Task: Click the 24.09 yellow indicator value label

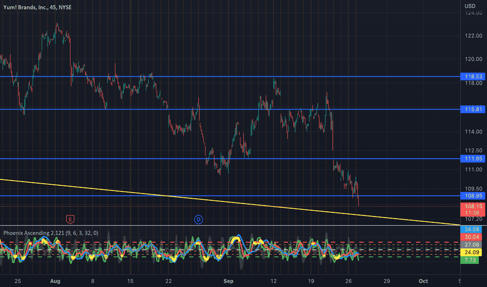Action: (471, 252)
